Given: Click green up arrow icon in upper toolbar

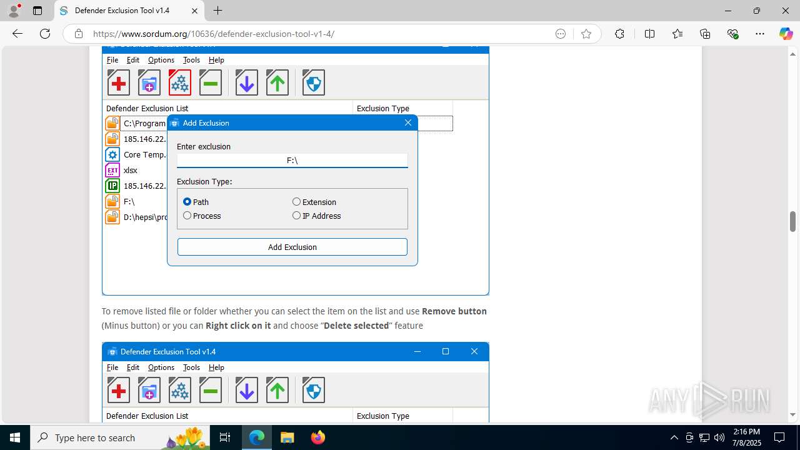Looking at the screenshot, I should pos(277,82).
